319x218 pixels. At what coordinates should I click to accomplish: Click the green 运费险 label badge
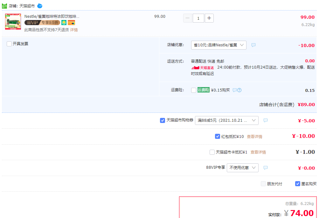coord(204,90)
